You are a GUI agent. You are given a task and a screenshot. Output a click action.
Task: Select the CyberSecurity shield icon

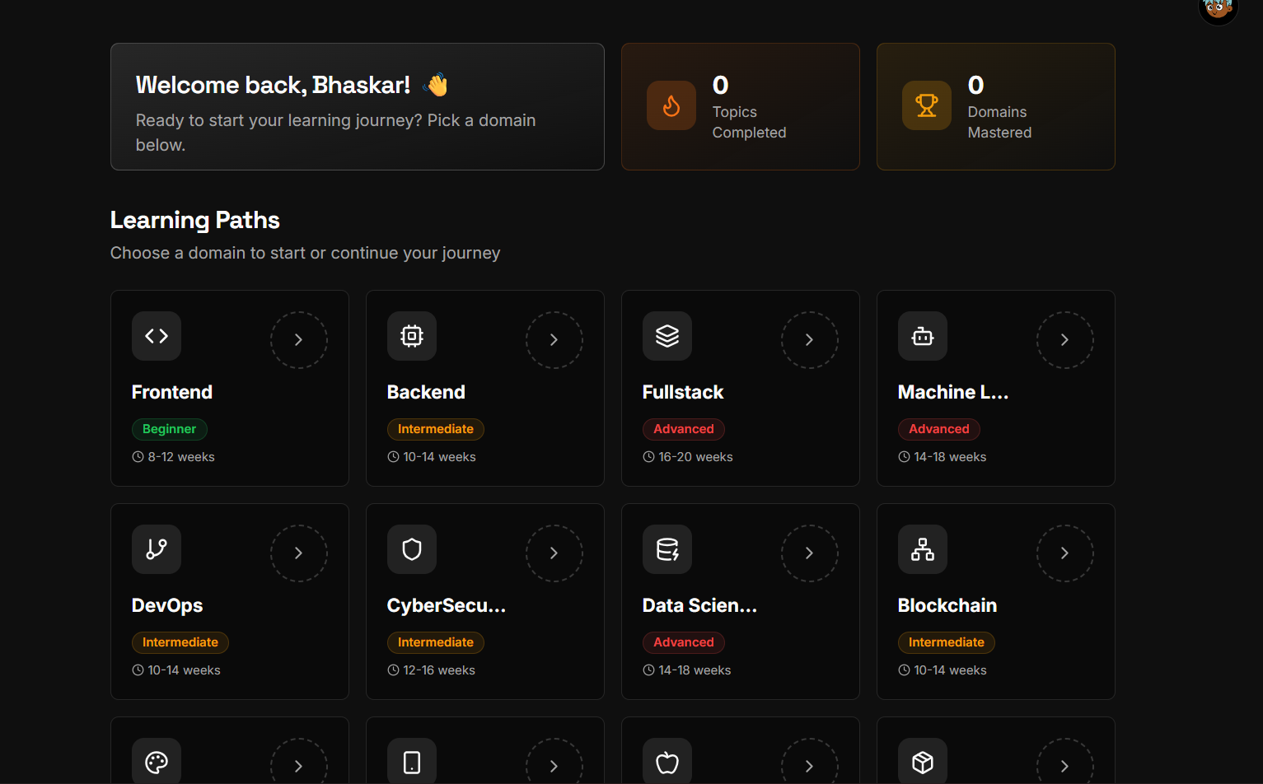tap(412, 549)
